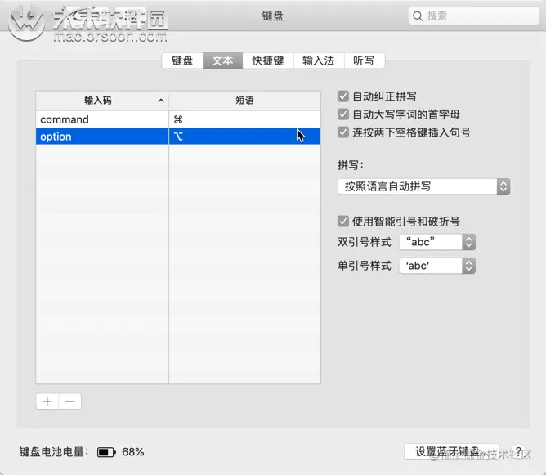Open the 单引号样式 dropdown
The height and width of the screenshot is (475, 546).
pos(437,266)
